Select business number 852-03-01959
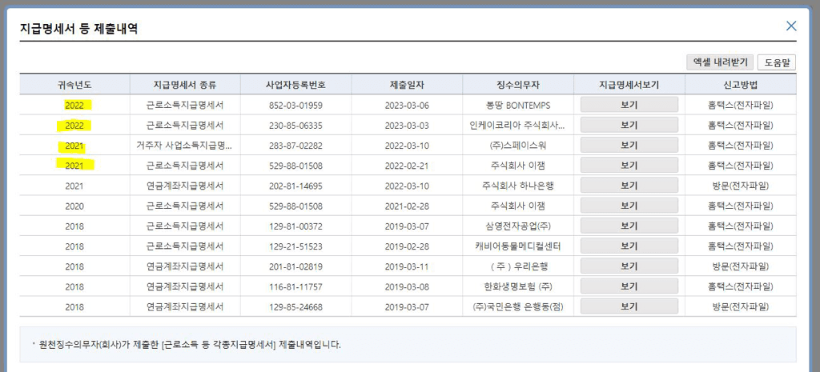 296,105
